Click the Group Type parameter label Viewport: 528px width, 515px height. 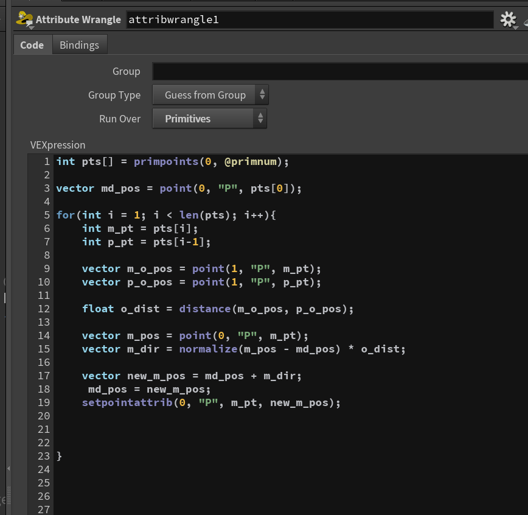tap(114, 95)
